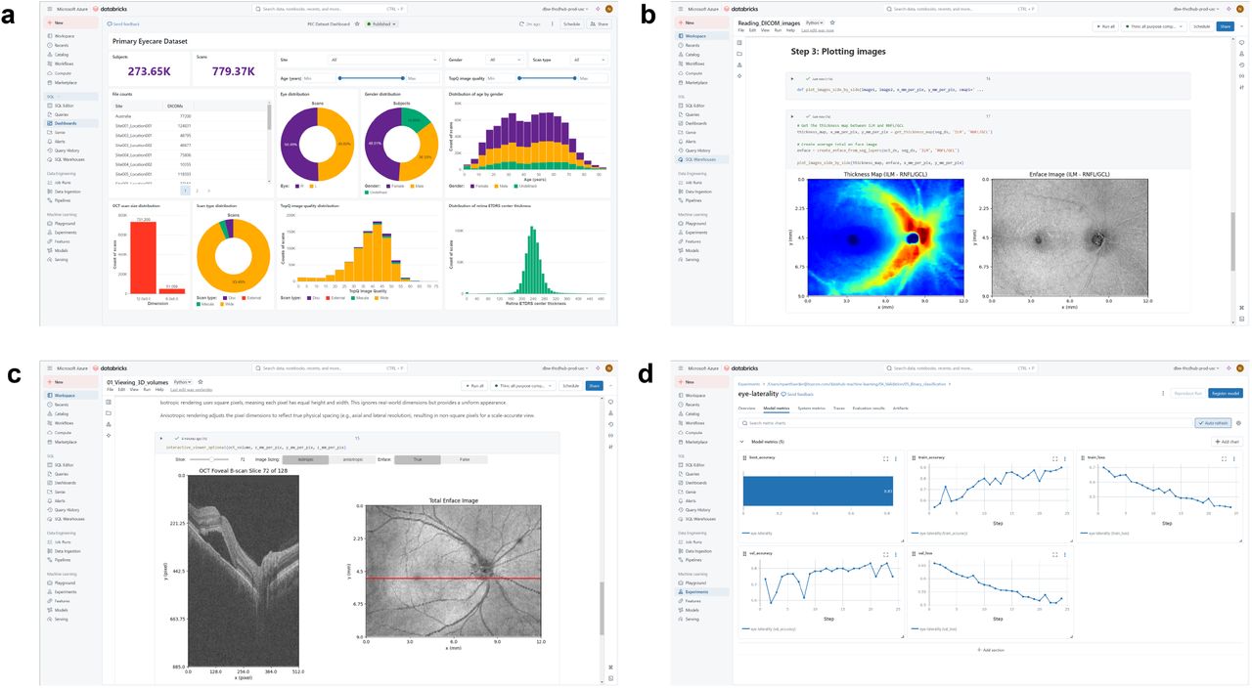
Task: Set Enface toggle to True in panel c
Action: (417, 458)
